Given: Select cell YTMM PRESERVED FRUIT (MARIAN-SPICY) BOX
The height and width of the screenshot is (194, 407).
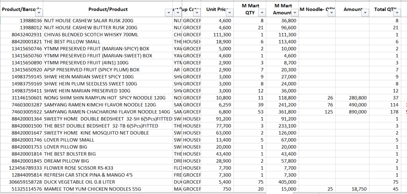Looking at the screenshot, I should [108, 49].
